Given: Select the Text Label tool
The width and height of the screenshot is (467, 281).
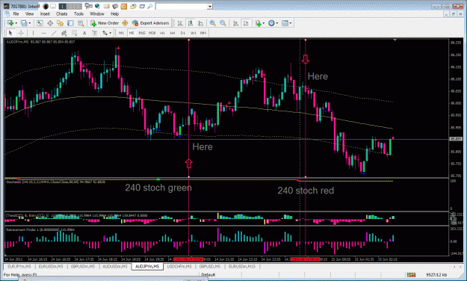Looking at the screenshot, I should click(95, 33).
